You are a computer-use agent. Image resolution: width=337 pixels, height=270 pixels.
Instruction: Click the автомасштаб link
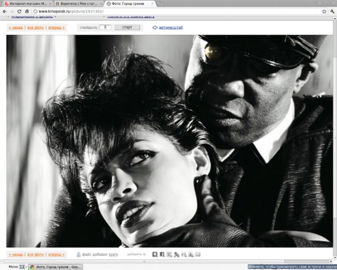pos(171,28)
